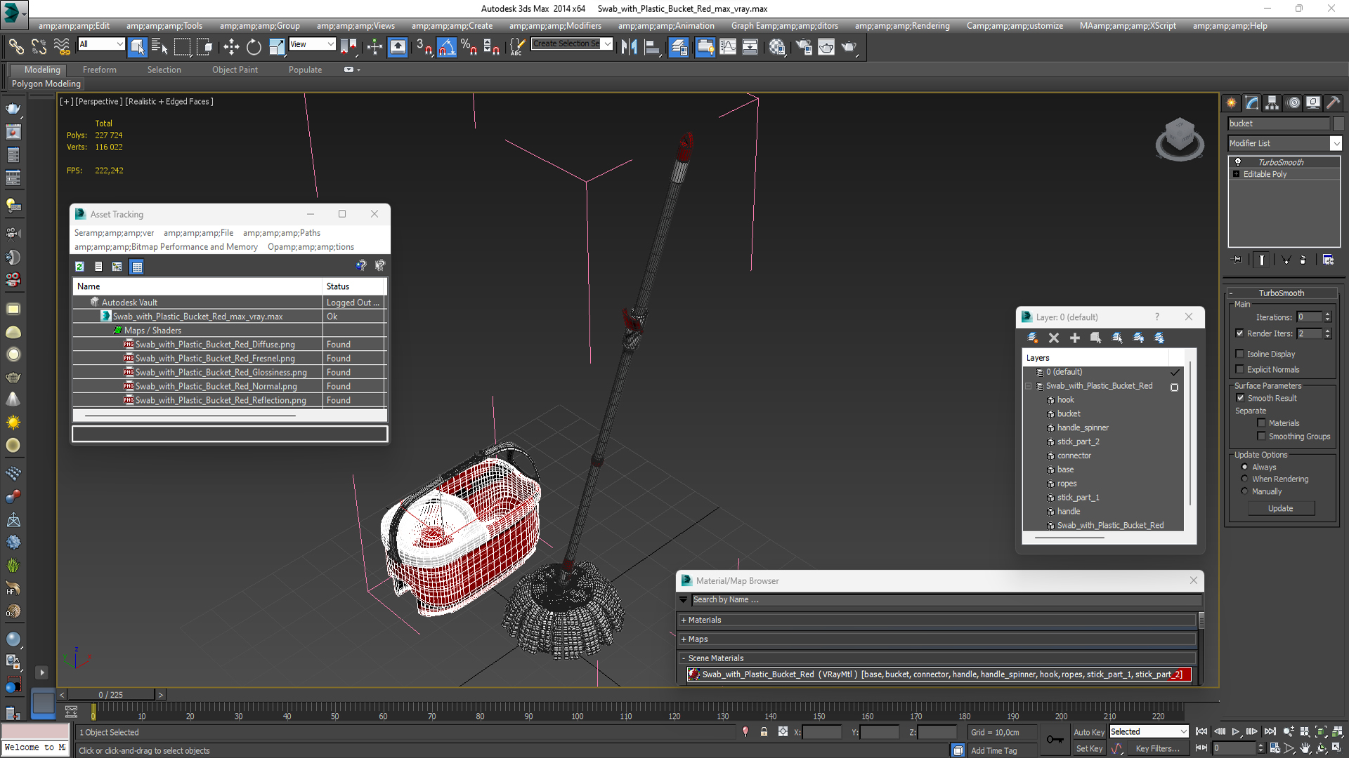1349x758 pixels.
Task: Open the Animation menu
Action: (x=666, y=26)
